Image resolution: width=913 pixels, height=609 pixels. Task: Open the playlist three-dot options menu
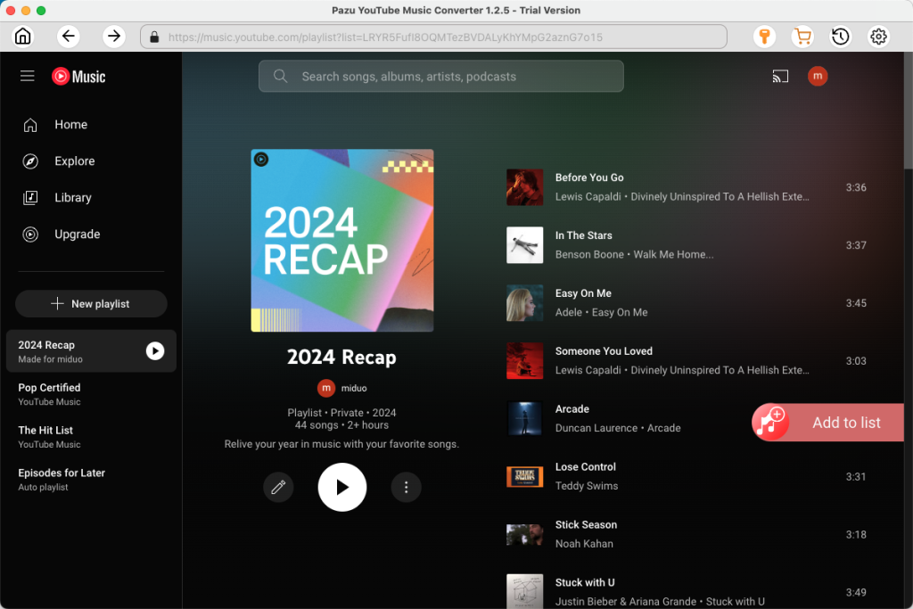coord(406,487)
